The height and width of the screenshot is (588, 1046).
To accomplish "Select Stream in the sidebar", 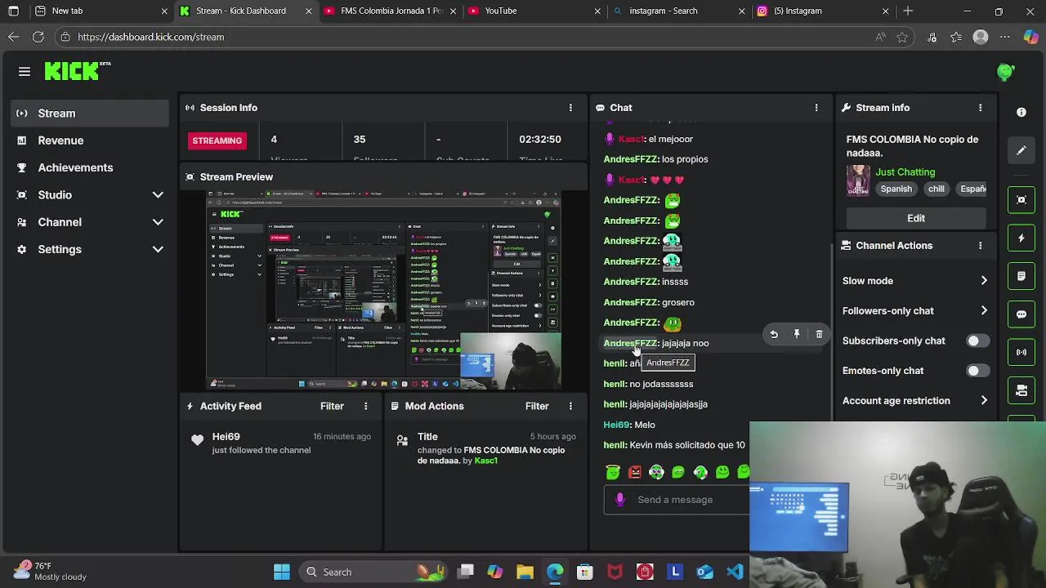I will (90, 114).
